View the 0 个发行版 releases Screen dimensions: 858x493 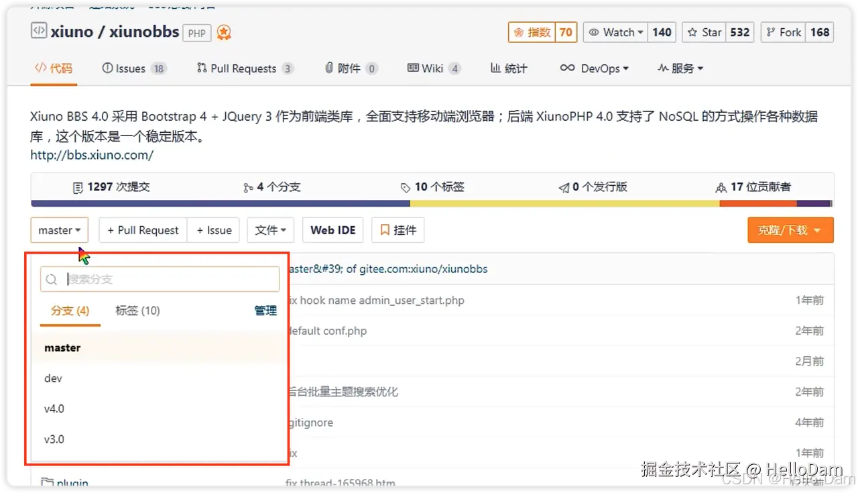[593, 187]
